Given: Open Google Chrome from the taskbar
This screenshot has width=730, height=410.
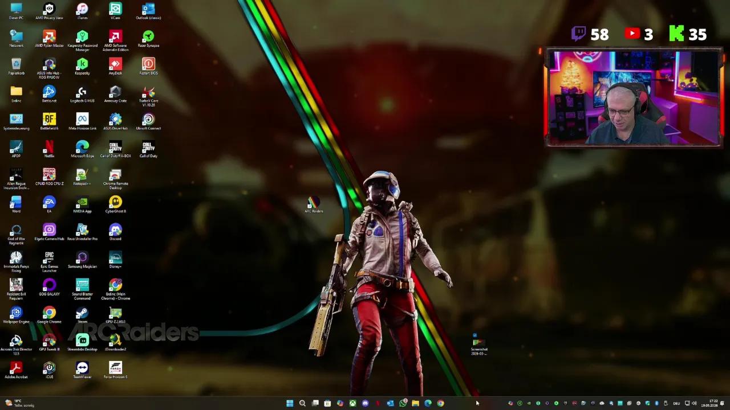Looking at the screenshot, I should [x=440, y=403].
